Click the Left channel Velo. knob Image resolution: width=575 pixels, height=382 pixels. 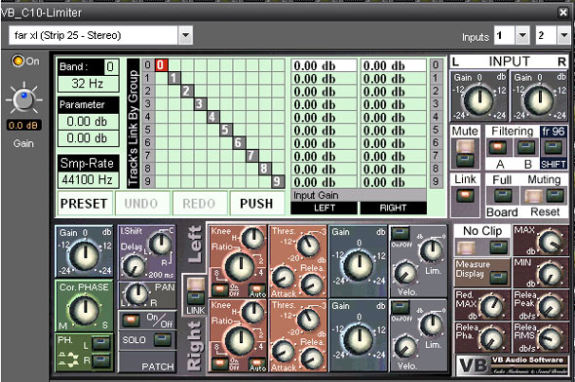click(x=405, y=274)
